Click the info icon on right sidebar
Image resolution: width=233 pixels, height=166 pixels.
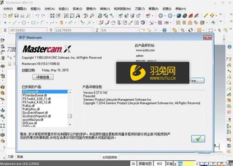[230, 47]
